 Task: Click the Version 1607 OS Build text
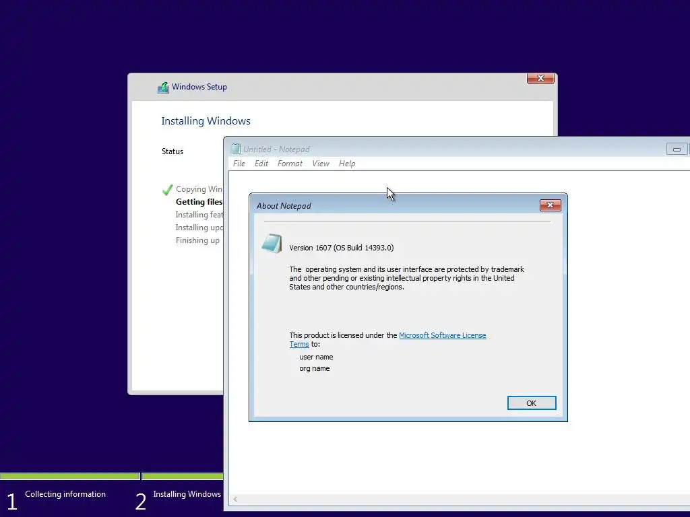click(x=342, y=248)
